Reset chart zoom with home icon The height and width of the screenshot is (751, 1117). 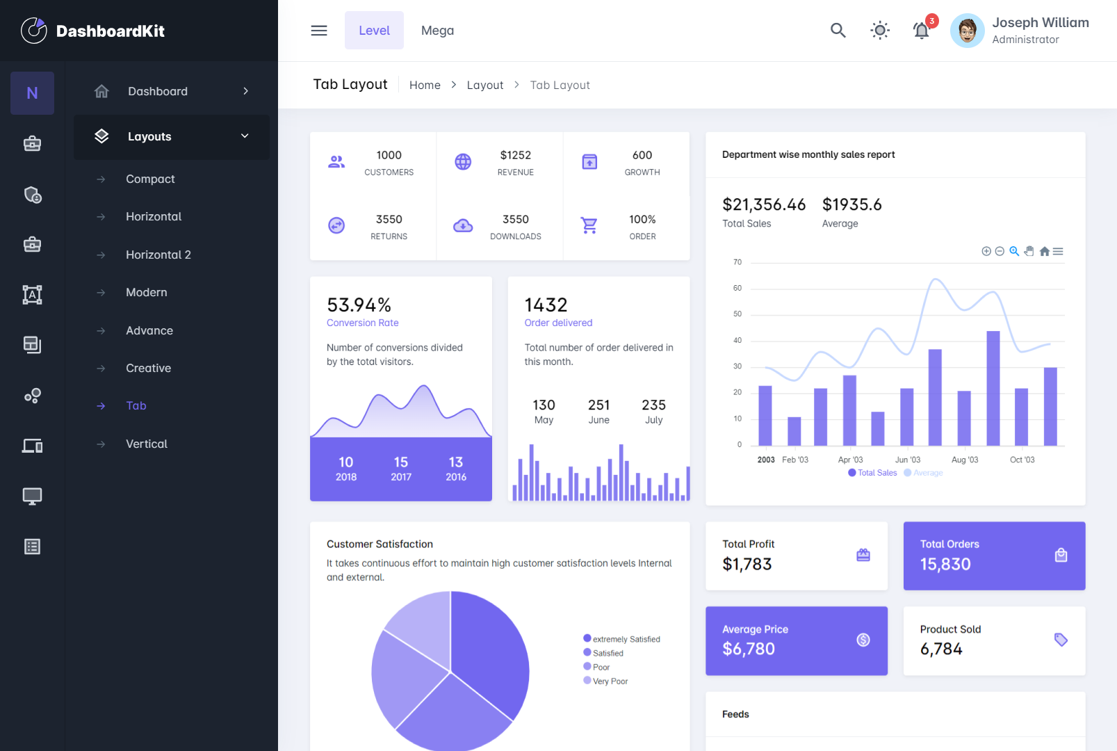(x=1044, y=252)
